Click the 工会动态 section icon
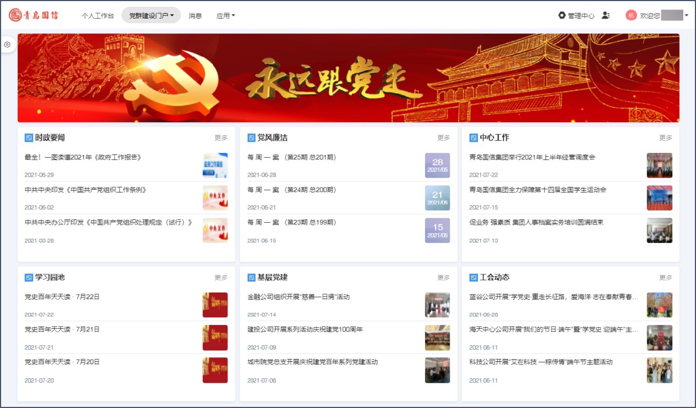Screen dimensions: 696x408 coord(473,277)
